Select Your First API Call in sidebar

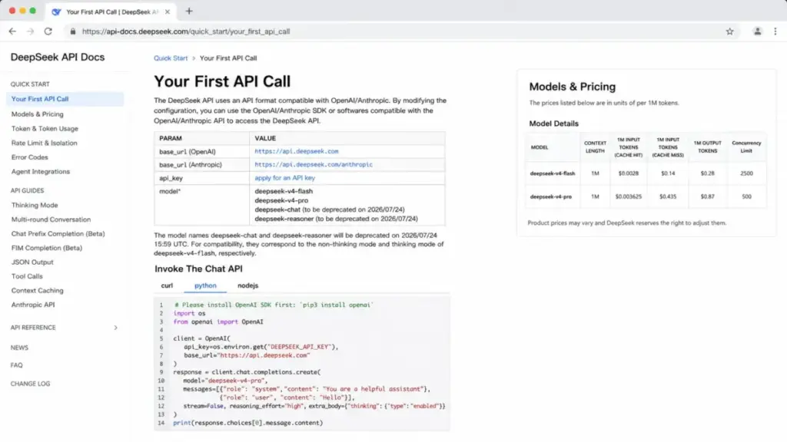click(65, 99)
